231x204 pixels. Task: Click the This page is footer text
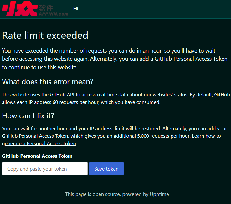78,194
